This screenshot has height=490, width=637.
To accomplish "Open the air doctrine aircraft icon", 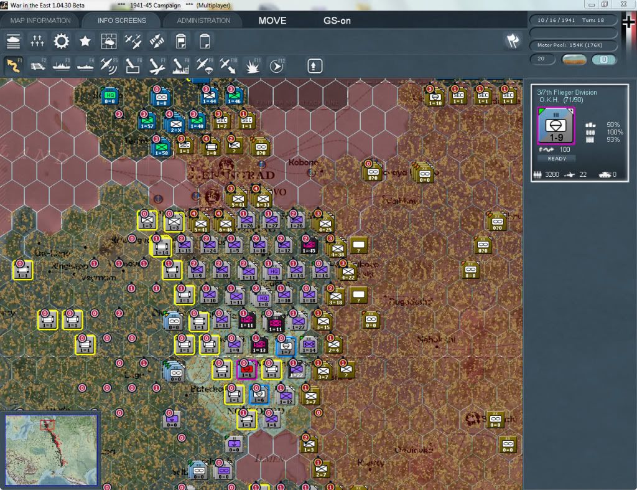I will [x=133, y=41].
